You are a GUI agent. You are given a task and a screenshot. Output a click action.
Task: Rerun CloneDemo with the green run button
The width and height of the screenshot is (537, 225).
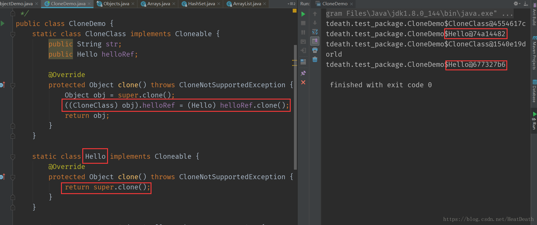coord(303,14)
